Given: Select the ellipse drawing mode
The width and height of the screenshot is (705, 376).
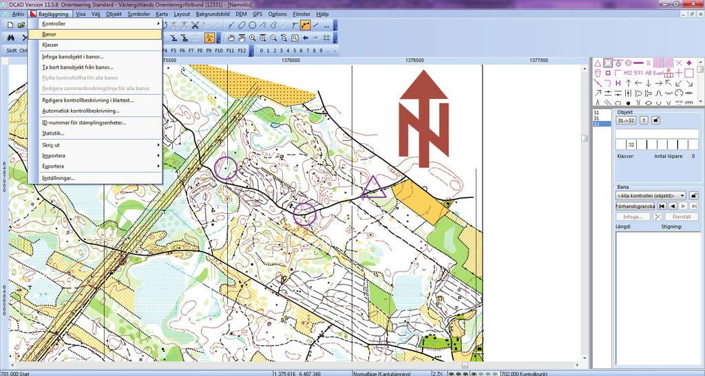Looking at the screenshot, I should point(242,25).
